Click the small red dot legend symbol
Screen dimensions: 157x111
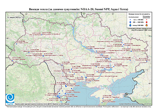click(x=147, y=20)
